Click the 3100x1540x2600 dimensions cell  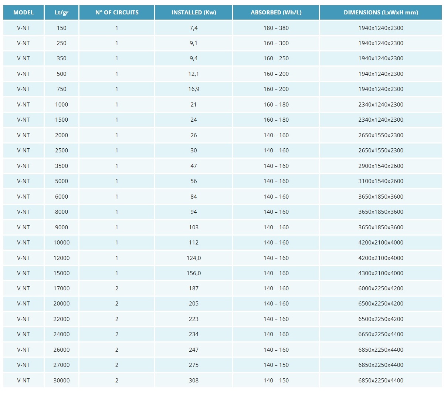point(381,181)
